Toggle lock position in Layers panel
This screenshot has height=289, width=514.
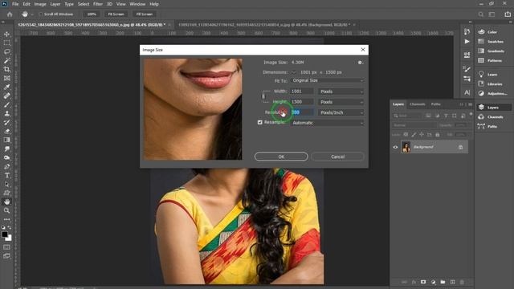click(x=422, y=135)
